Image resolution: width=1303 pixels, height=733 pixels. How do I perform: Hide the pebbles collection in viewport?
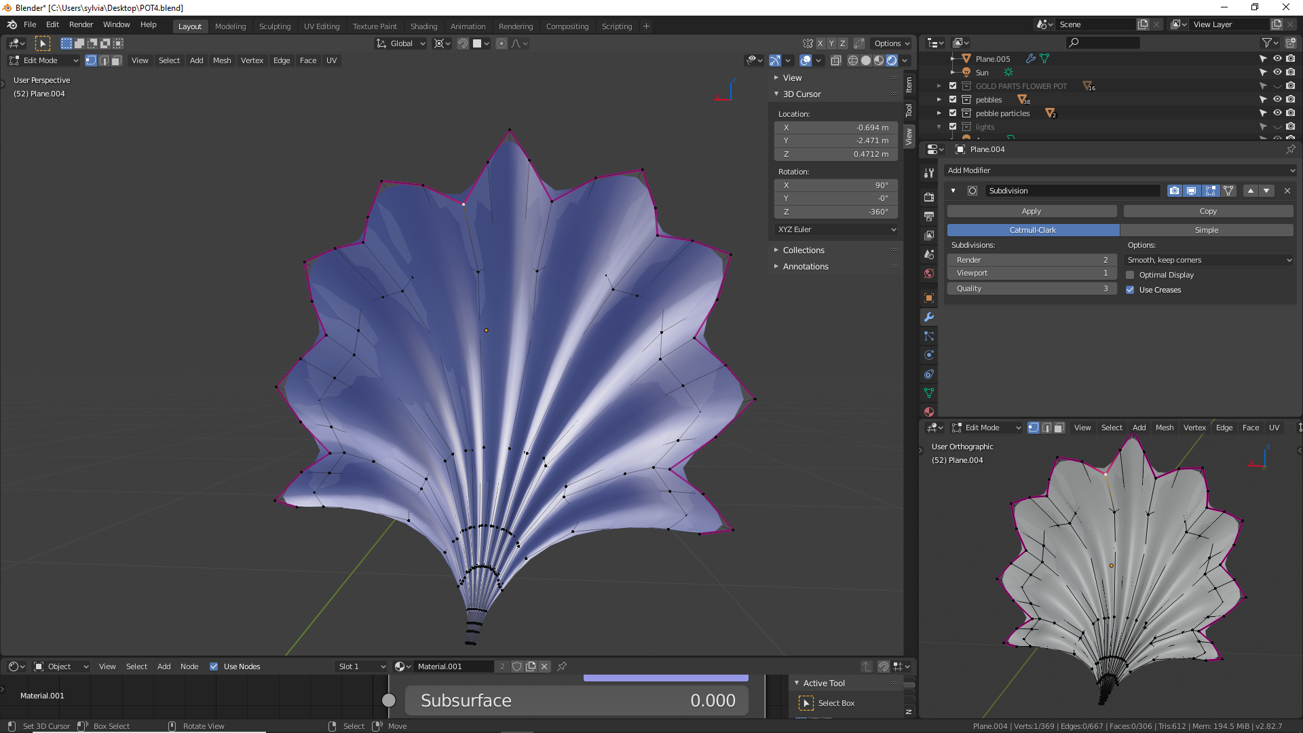point(1277,100)
